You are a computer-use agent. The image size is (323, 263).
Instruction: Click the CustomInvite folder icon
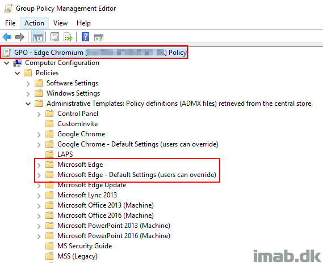(49, 124)
